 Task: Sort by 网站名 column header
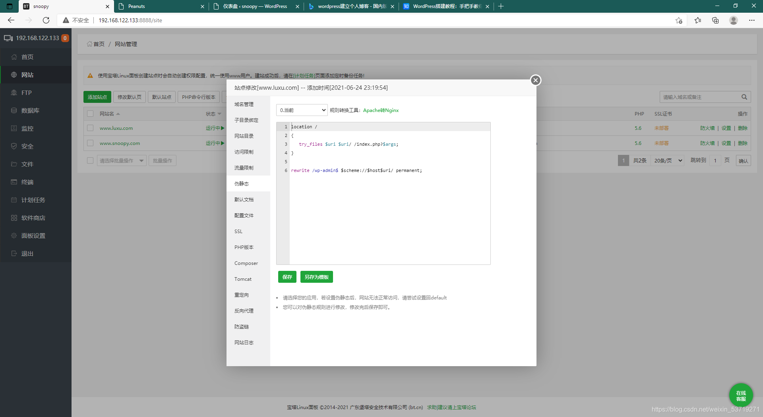click(x=110, y=114)
